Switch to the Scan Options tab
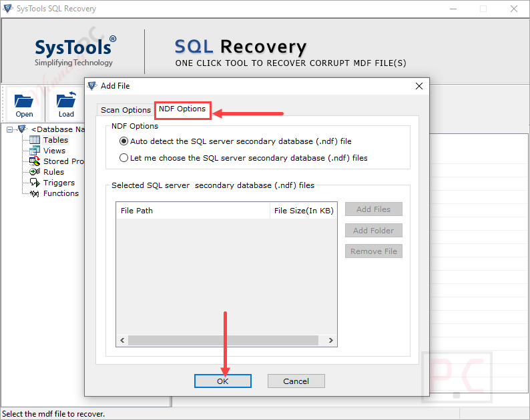 (x=125, y=110)
